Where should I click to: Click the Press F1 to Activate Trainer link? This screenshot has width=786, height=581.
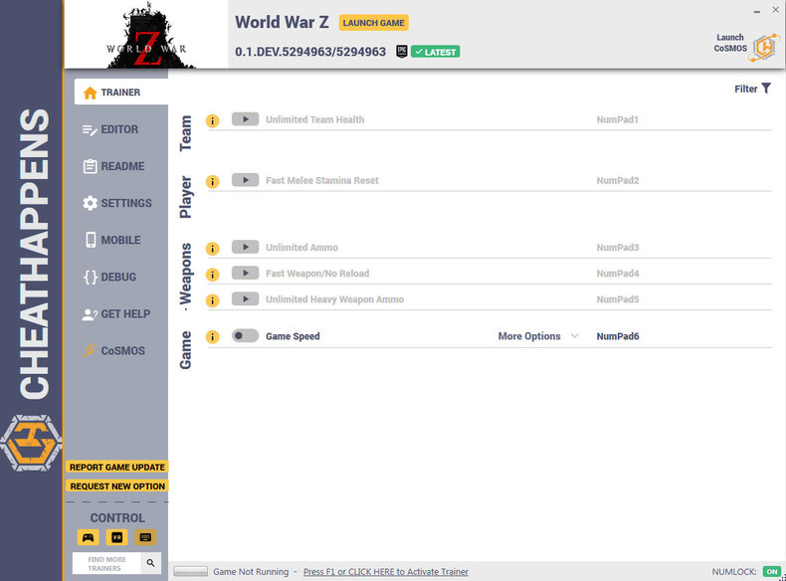coord(385,572)
